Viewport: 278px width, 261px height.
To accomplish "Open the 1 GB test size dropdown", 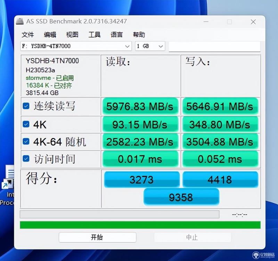I will point(150,46).
